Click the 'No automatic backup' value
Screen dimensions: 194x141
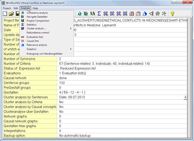click(x=75, y=136)
